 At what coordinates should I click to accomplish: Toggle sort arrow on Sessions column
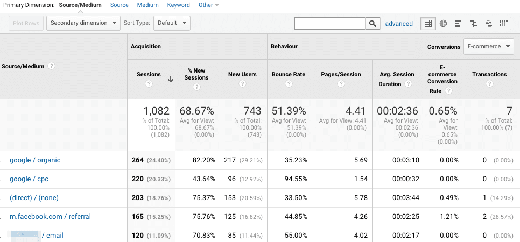(171, 80)
